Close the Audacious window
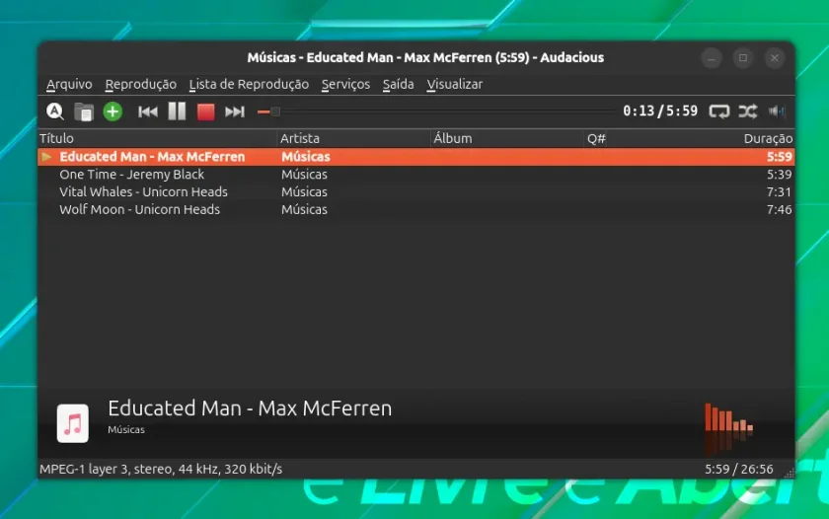 [775, 58]
